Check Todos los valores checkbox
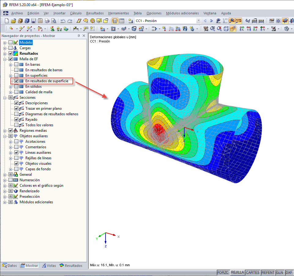 pos(16,125)
